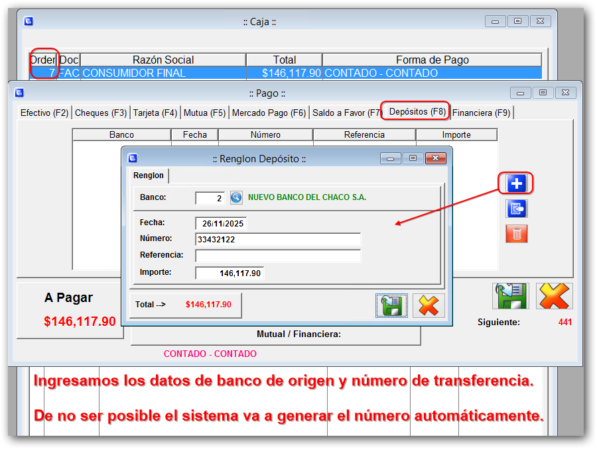Screen dimensions: 597x449
Task: Select the Renglon tab in deposit dialog
Action: [x=148, y=175]
